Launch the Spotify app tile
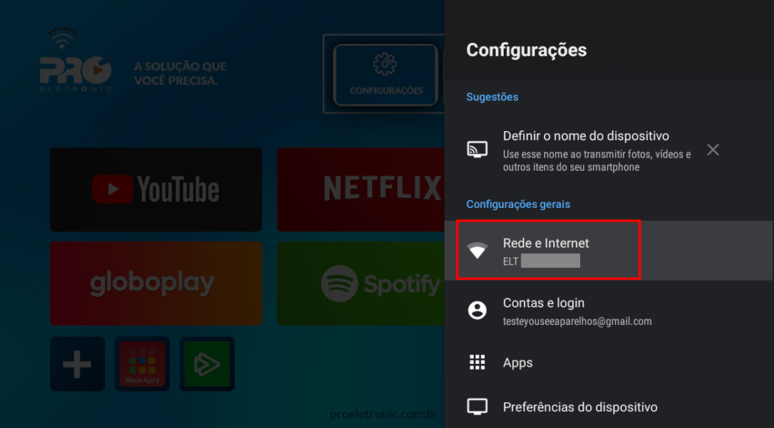This screenshot has width=774, height=428. click(361, 283)
